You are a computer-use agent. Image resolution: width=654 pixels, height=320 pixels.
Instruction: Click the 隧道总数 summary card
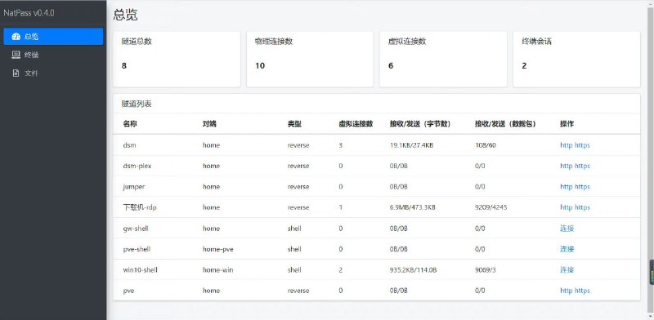(x=177, y=59)
